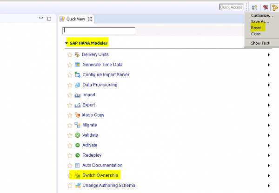Star Generate Time Data as favorite
This screenshot has width=279, height=193.
(70, 65)
